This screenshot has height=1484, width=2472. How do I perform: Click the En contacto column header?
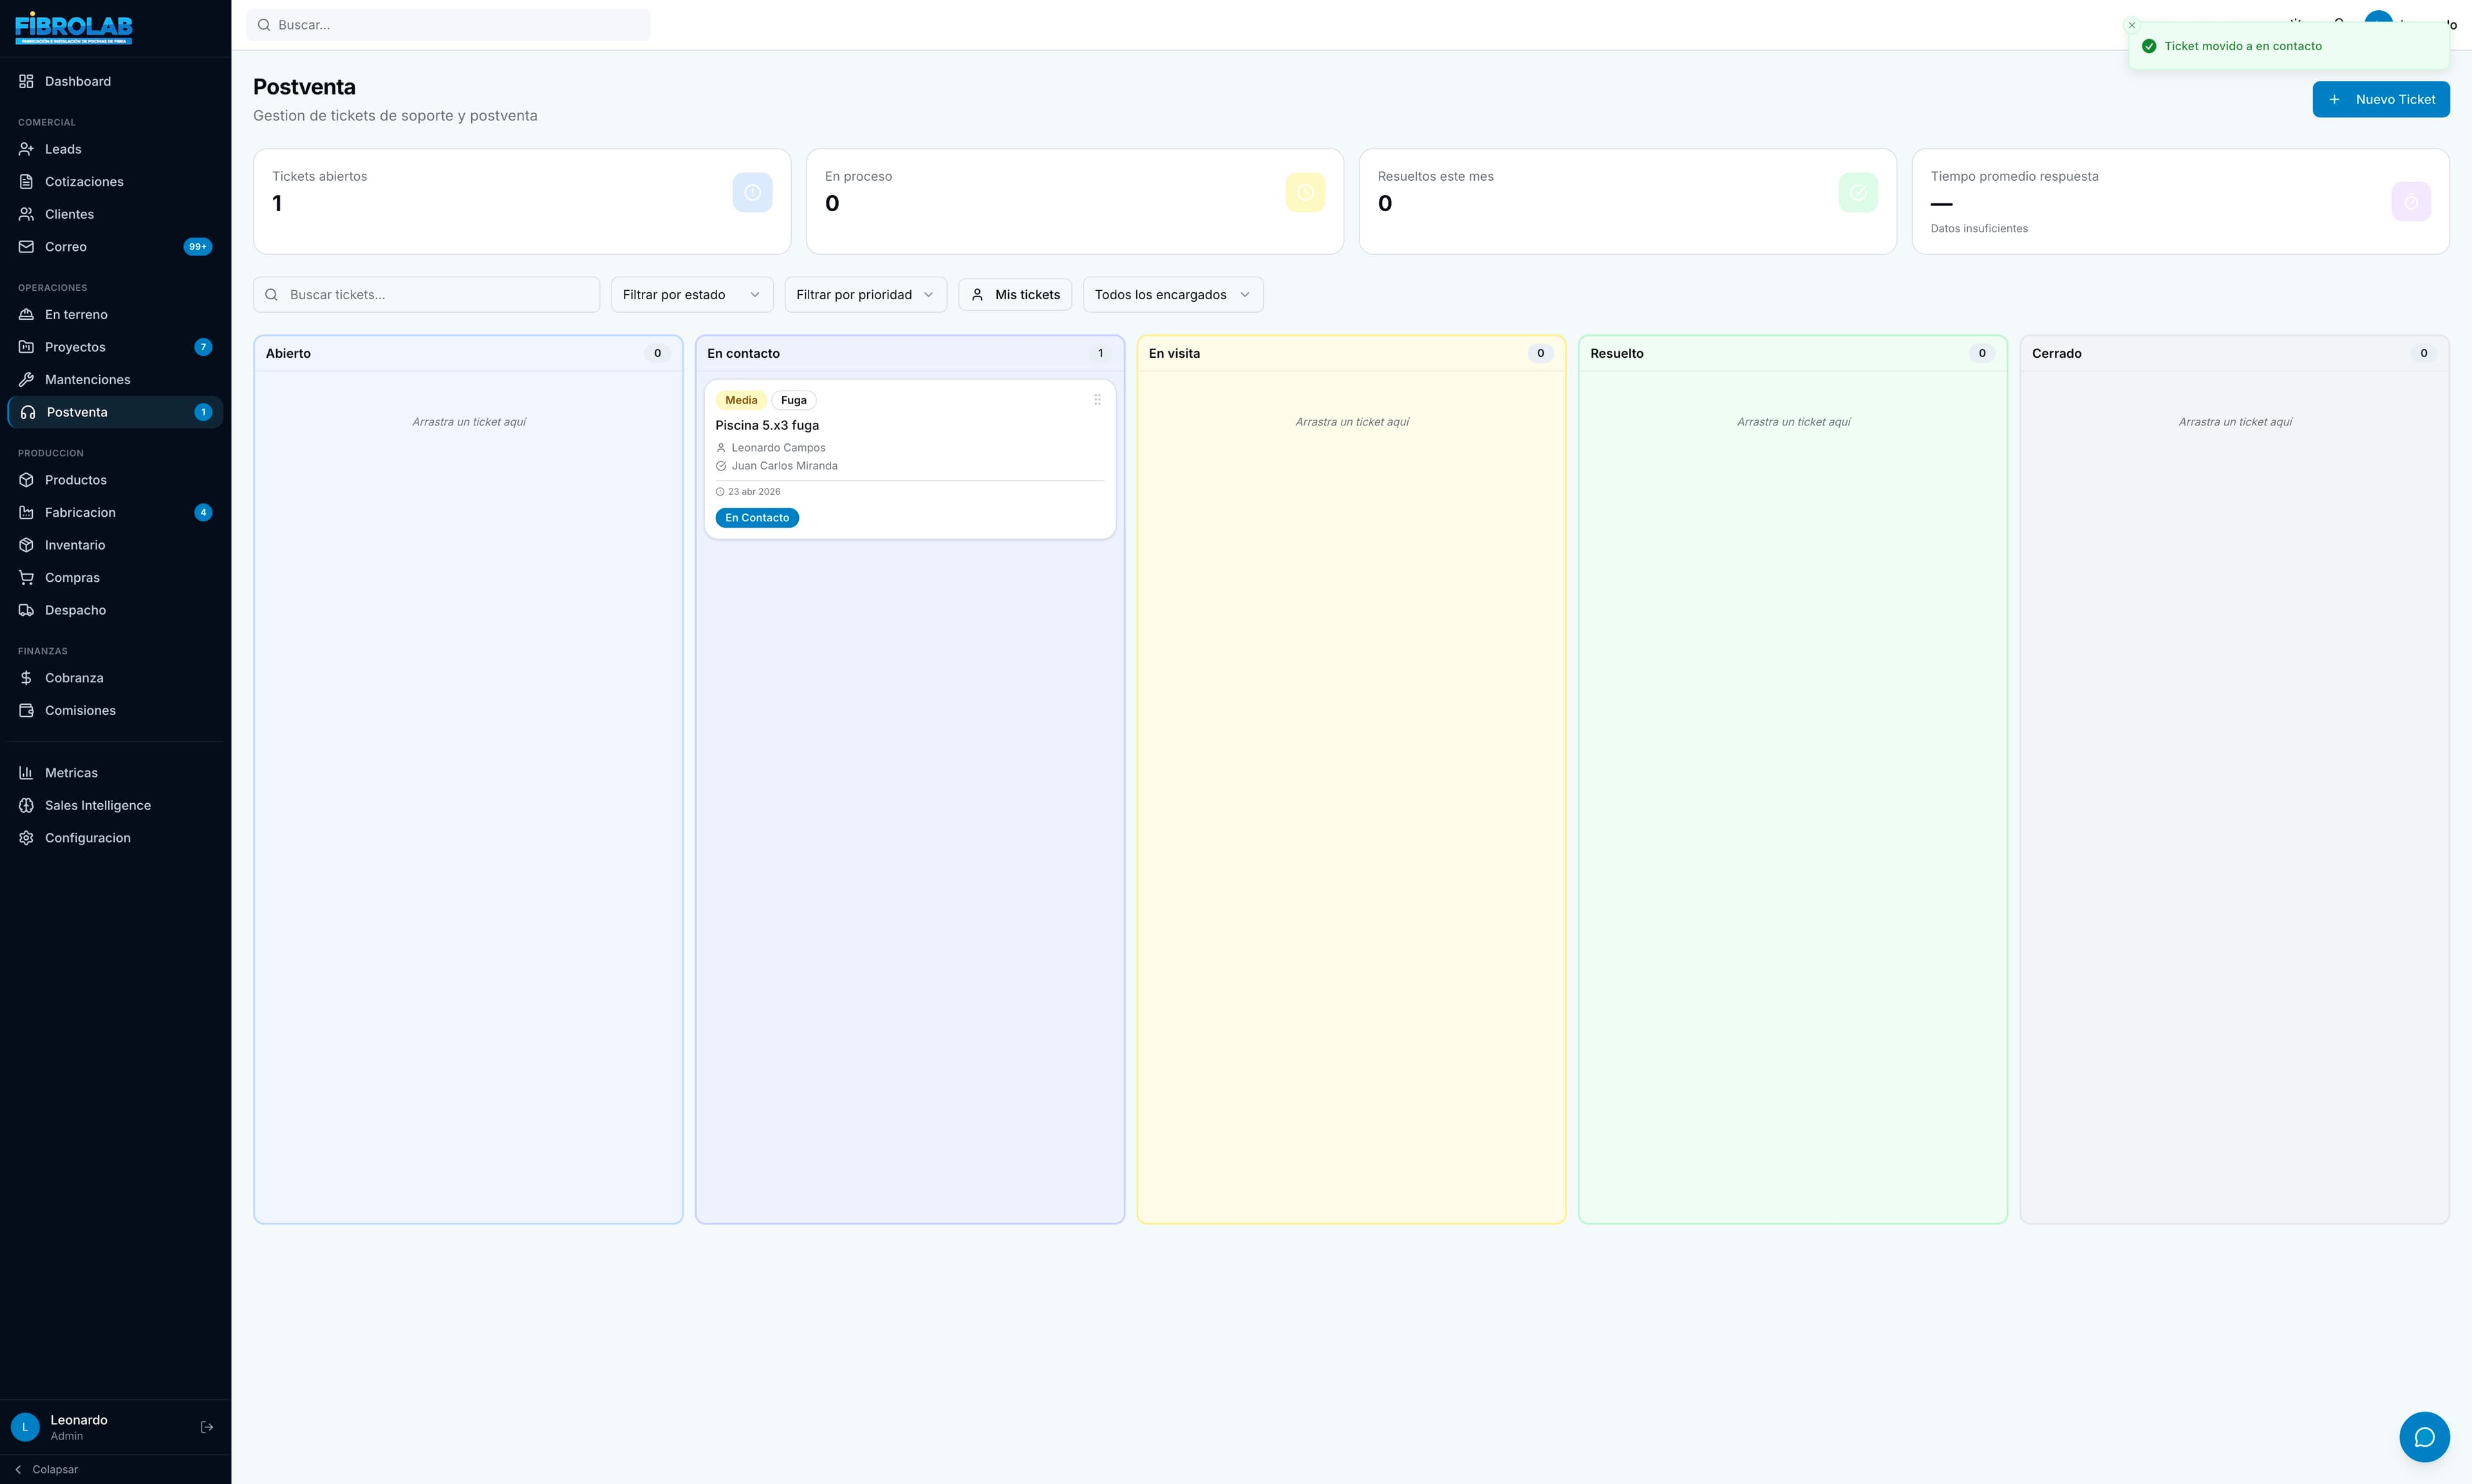coord(909,353)
